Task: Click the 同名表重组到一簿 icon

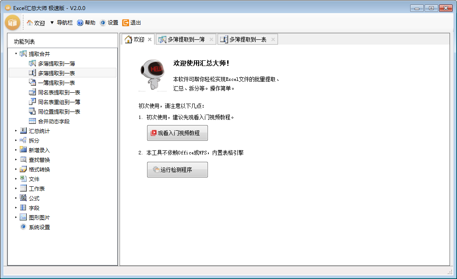Action: pos(33,101)
